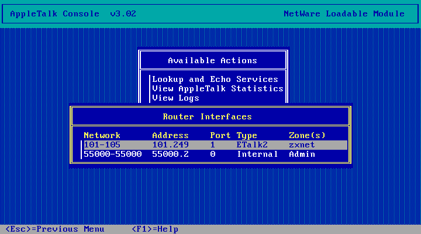421x234 pixels.
Task: Click the address 101.249
Action: click(x=170, y=145)
